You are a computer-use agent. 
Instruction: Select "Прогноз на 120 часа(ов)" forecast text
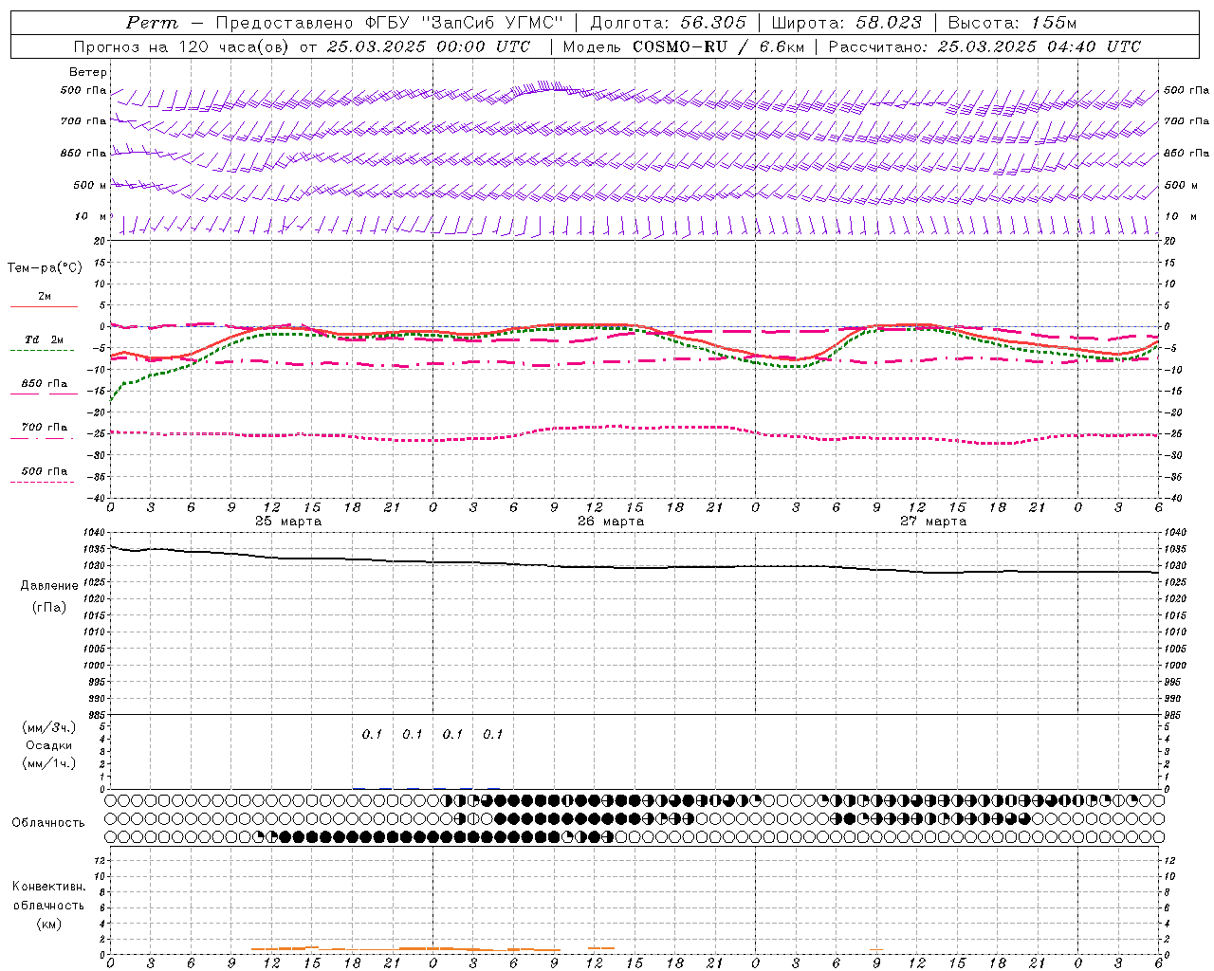point(183,46)
